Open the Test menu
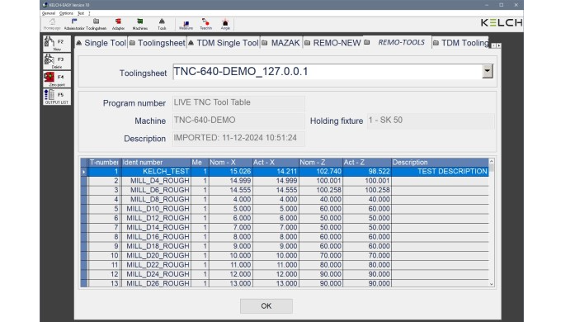The width and height of the screenshot is (561, 322). coord(81,13)
